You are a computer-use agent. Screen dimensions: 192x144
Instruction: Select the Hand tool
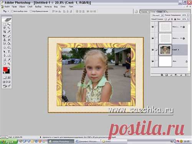(x=5, y=63)
